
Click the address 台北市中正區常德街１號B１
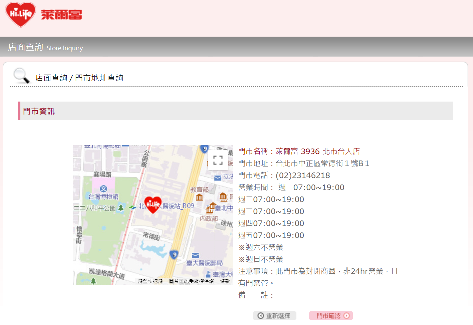coord(322,163)
